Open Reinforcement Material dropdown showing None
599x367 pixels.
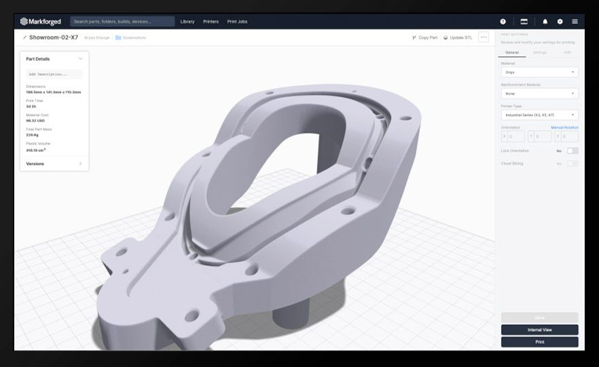539,94
